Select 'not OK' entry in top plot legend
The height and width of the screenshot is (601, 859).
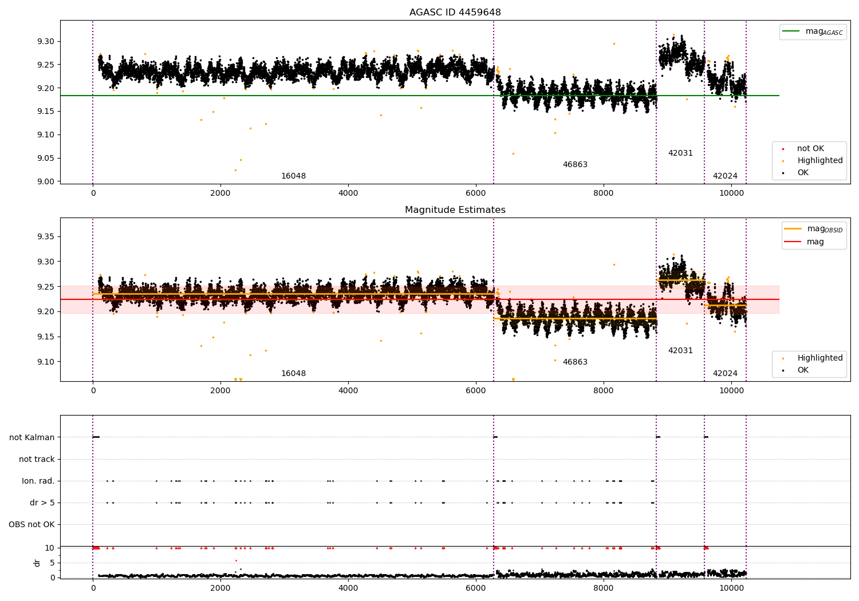[x=810, y=149]
